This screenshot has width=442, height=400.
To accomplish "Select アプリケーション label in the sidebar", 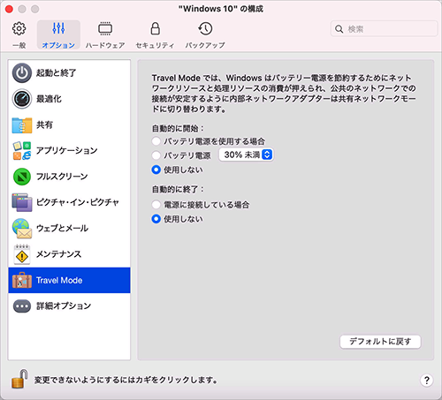I will pyautogui.click(x=67, y=151).
